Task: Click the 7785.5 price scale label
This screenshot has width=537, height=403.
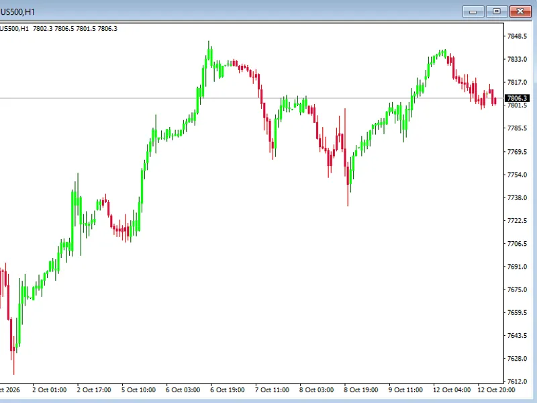Action: coord(517,128)
